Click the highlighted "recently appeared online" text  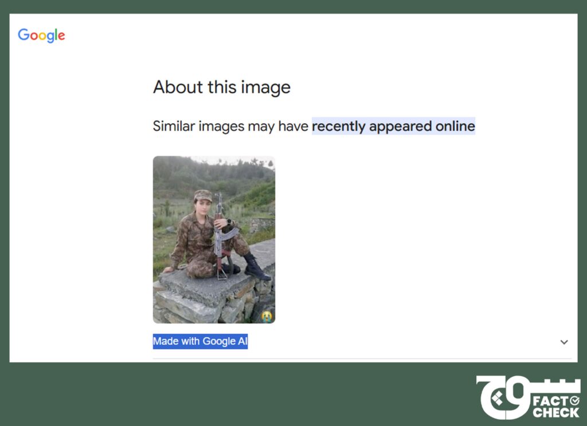point(393,126)
